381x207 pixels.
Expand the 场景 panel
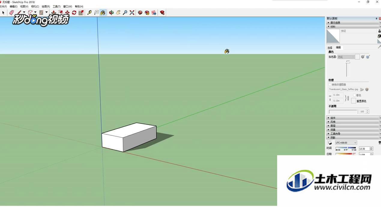(353, 130)
